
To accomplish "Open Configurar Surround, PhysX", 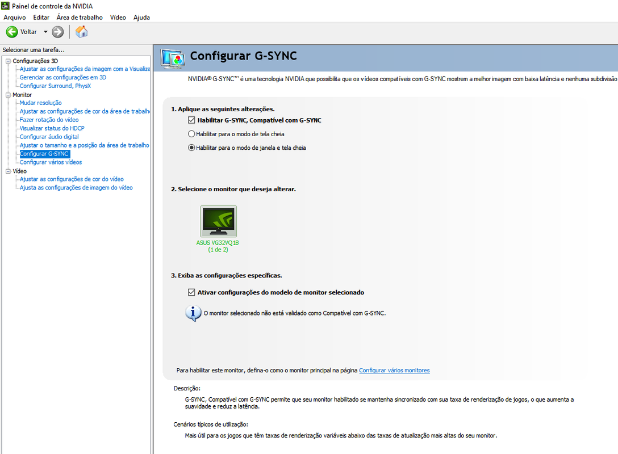I will 55,86.
